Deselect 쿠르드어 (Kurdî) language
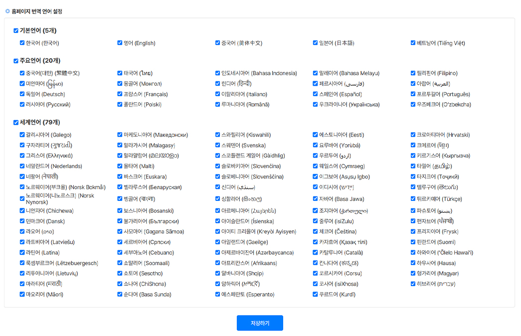Screen dimensions: 521x336 (316, 294)
